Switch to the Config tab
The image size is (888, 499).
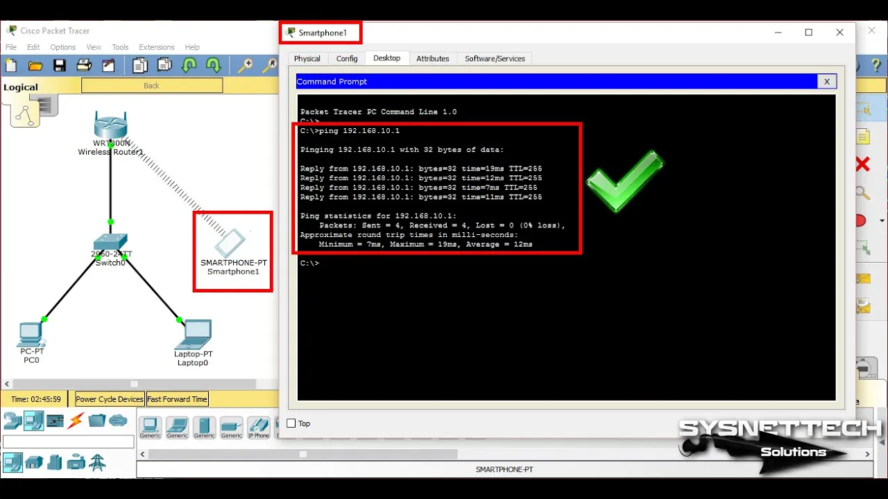pos(347,59)
